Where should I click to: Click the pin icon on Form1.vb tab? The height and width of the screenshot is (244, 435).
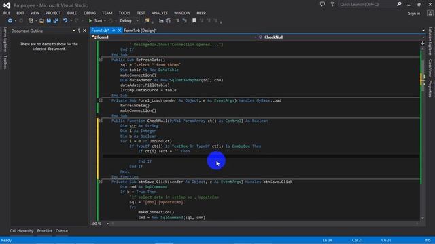(x=114, y=30)
